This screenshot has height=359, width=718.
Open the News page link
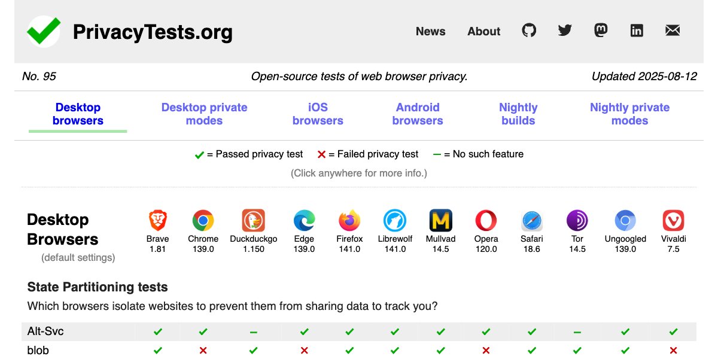click(431, 31)
